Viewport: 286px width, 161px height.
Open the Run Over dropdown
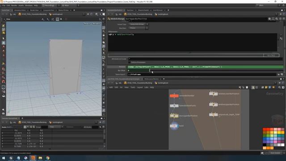point(138,28)
